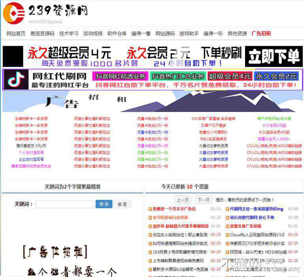Screen dimensions: 304x277
Task: Click the 立即下单 banner button
Action: (274, 57)
